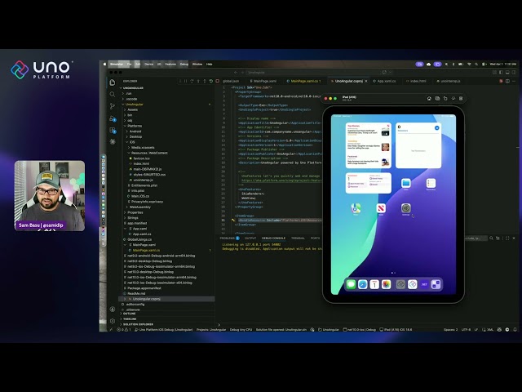Split the editor to the right
The image size is (522, 392).
coord(507,81)
